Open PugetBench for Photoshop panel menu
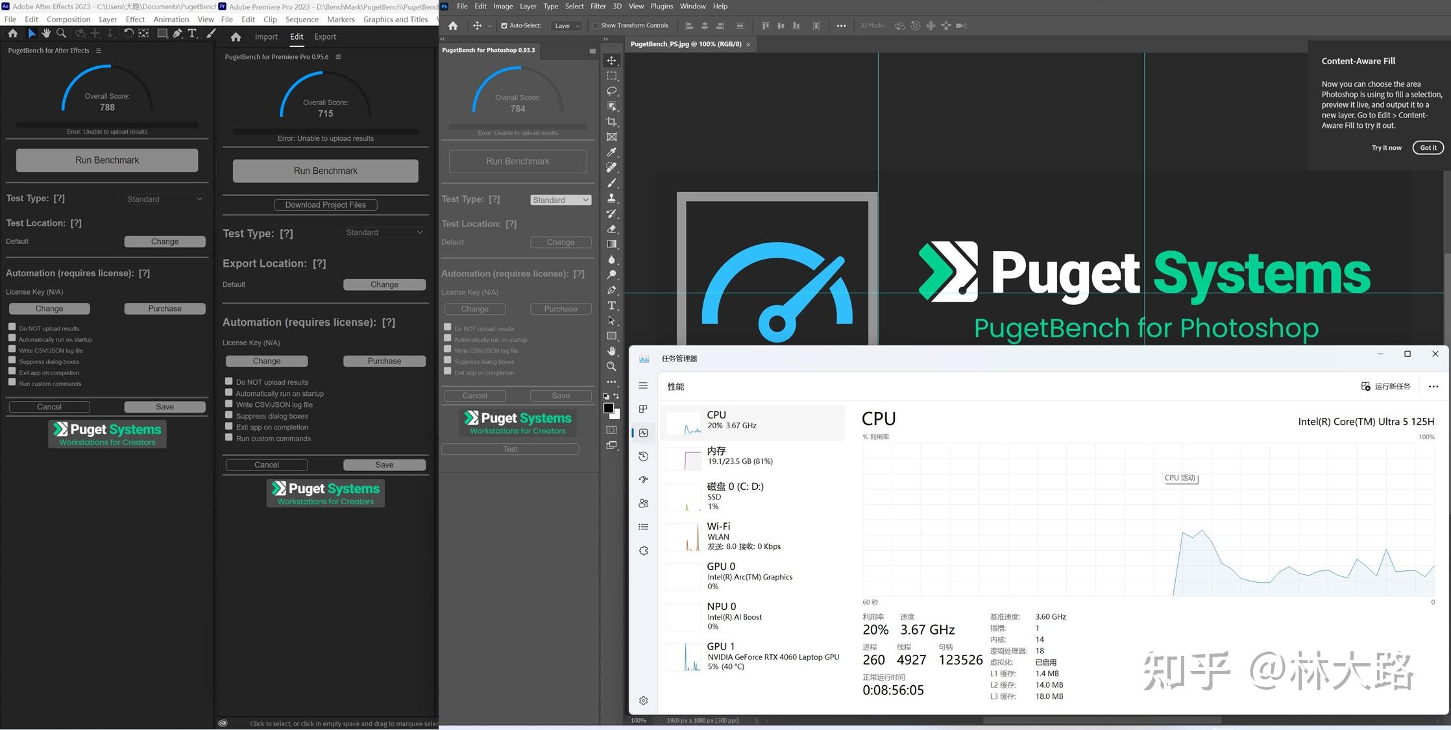Image resolution: width=1451 pixels, height=730 pixels. pyautogui.click(x=592, y=51)
